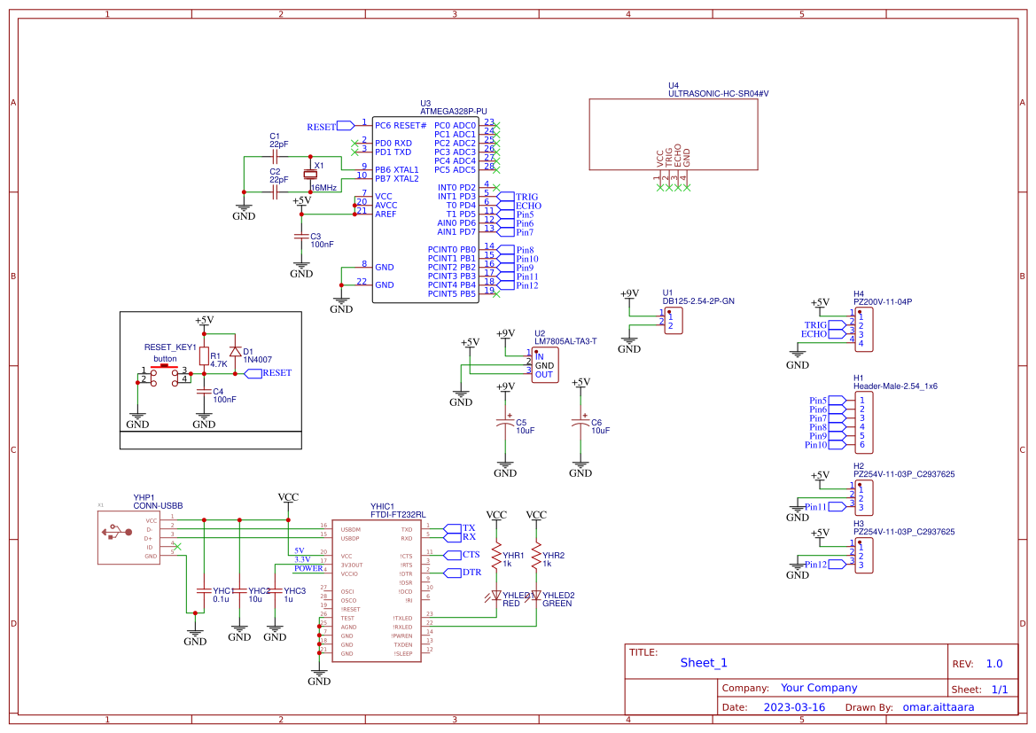Click the PB6 XTAL1 pin name
The width and height of the screenshot is (1036, 733).
point(397,170)
